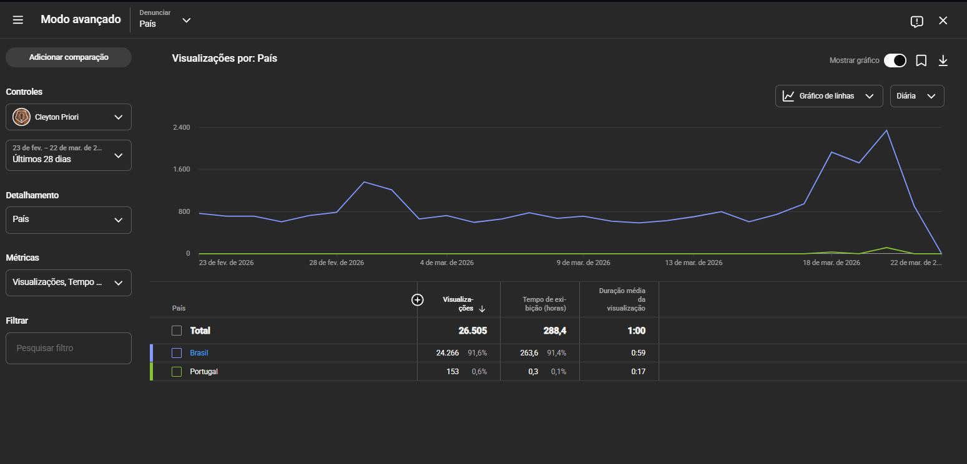Click the Cleyton Priori channel avatar

coord(22,117)
